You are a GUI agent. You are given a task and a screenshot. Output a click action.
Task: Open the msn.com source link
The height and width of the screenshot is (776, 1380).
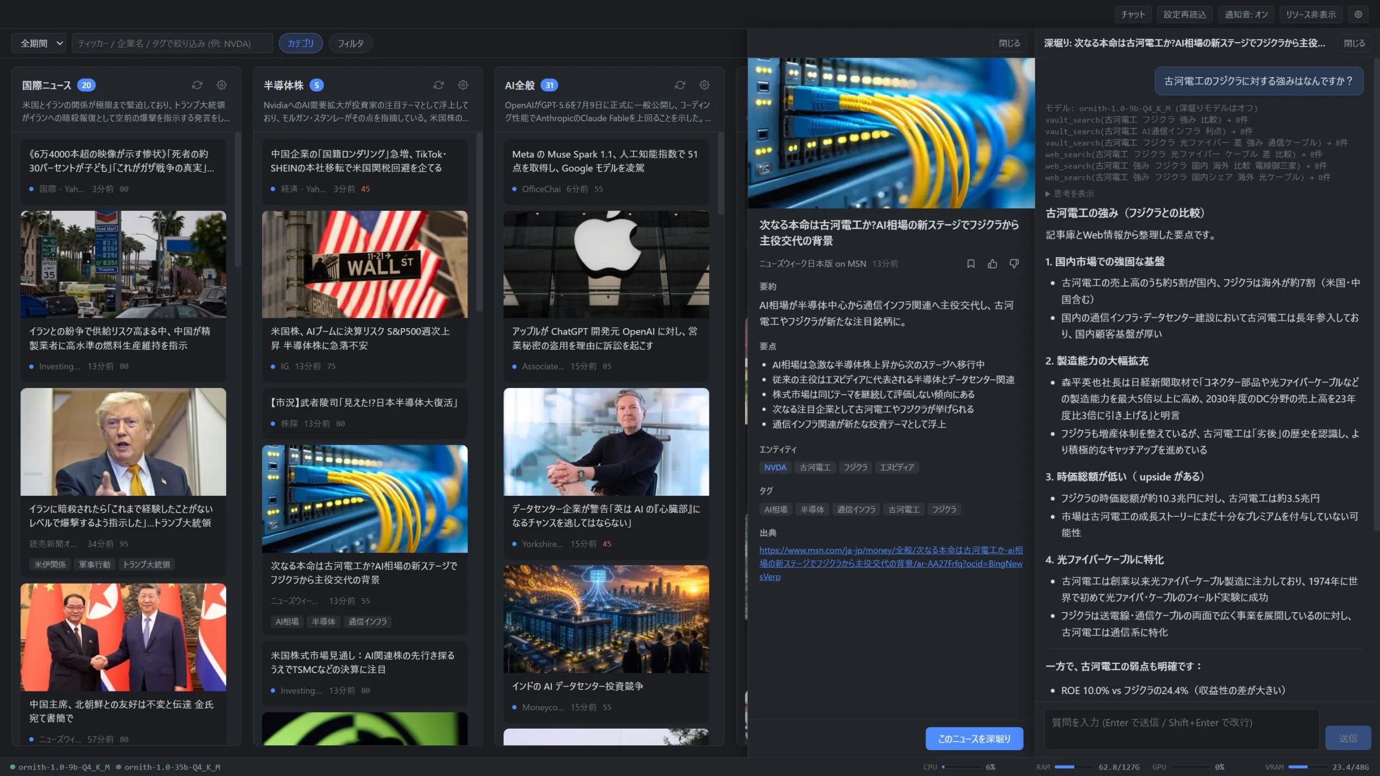pos(891,563)
